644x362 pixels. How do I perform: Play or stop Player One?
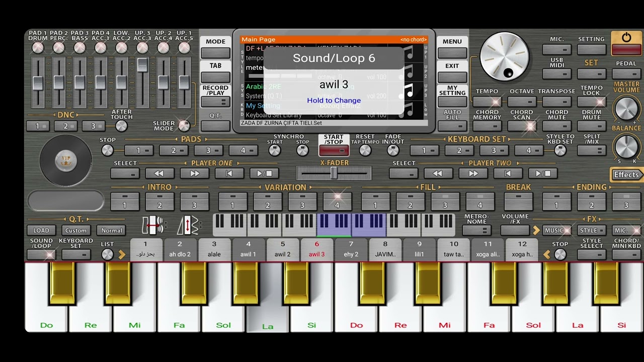(x=264, y=173)
